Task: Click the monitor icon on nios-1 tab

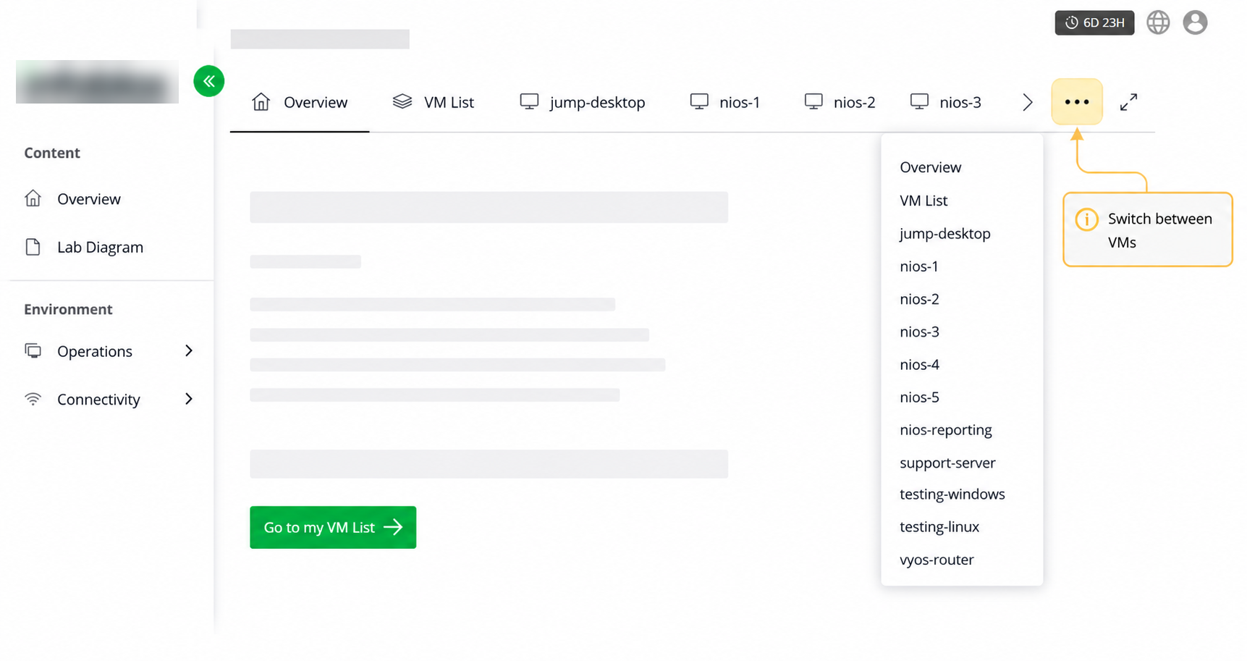Action: coord(699,102)
